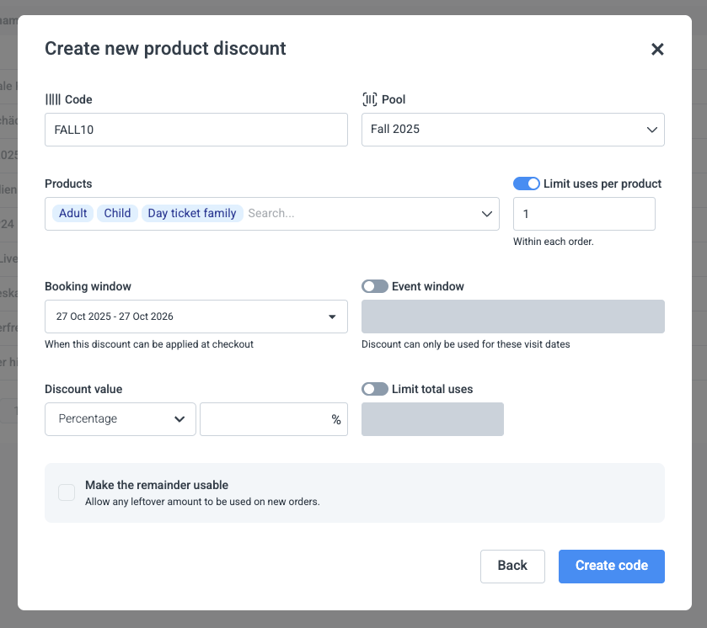This screenshot has height=628, width=707.
Task: Click the uses per product number field
Action: coord(584,214)
